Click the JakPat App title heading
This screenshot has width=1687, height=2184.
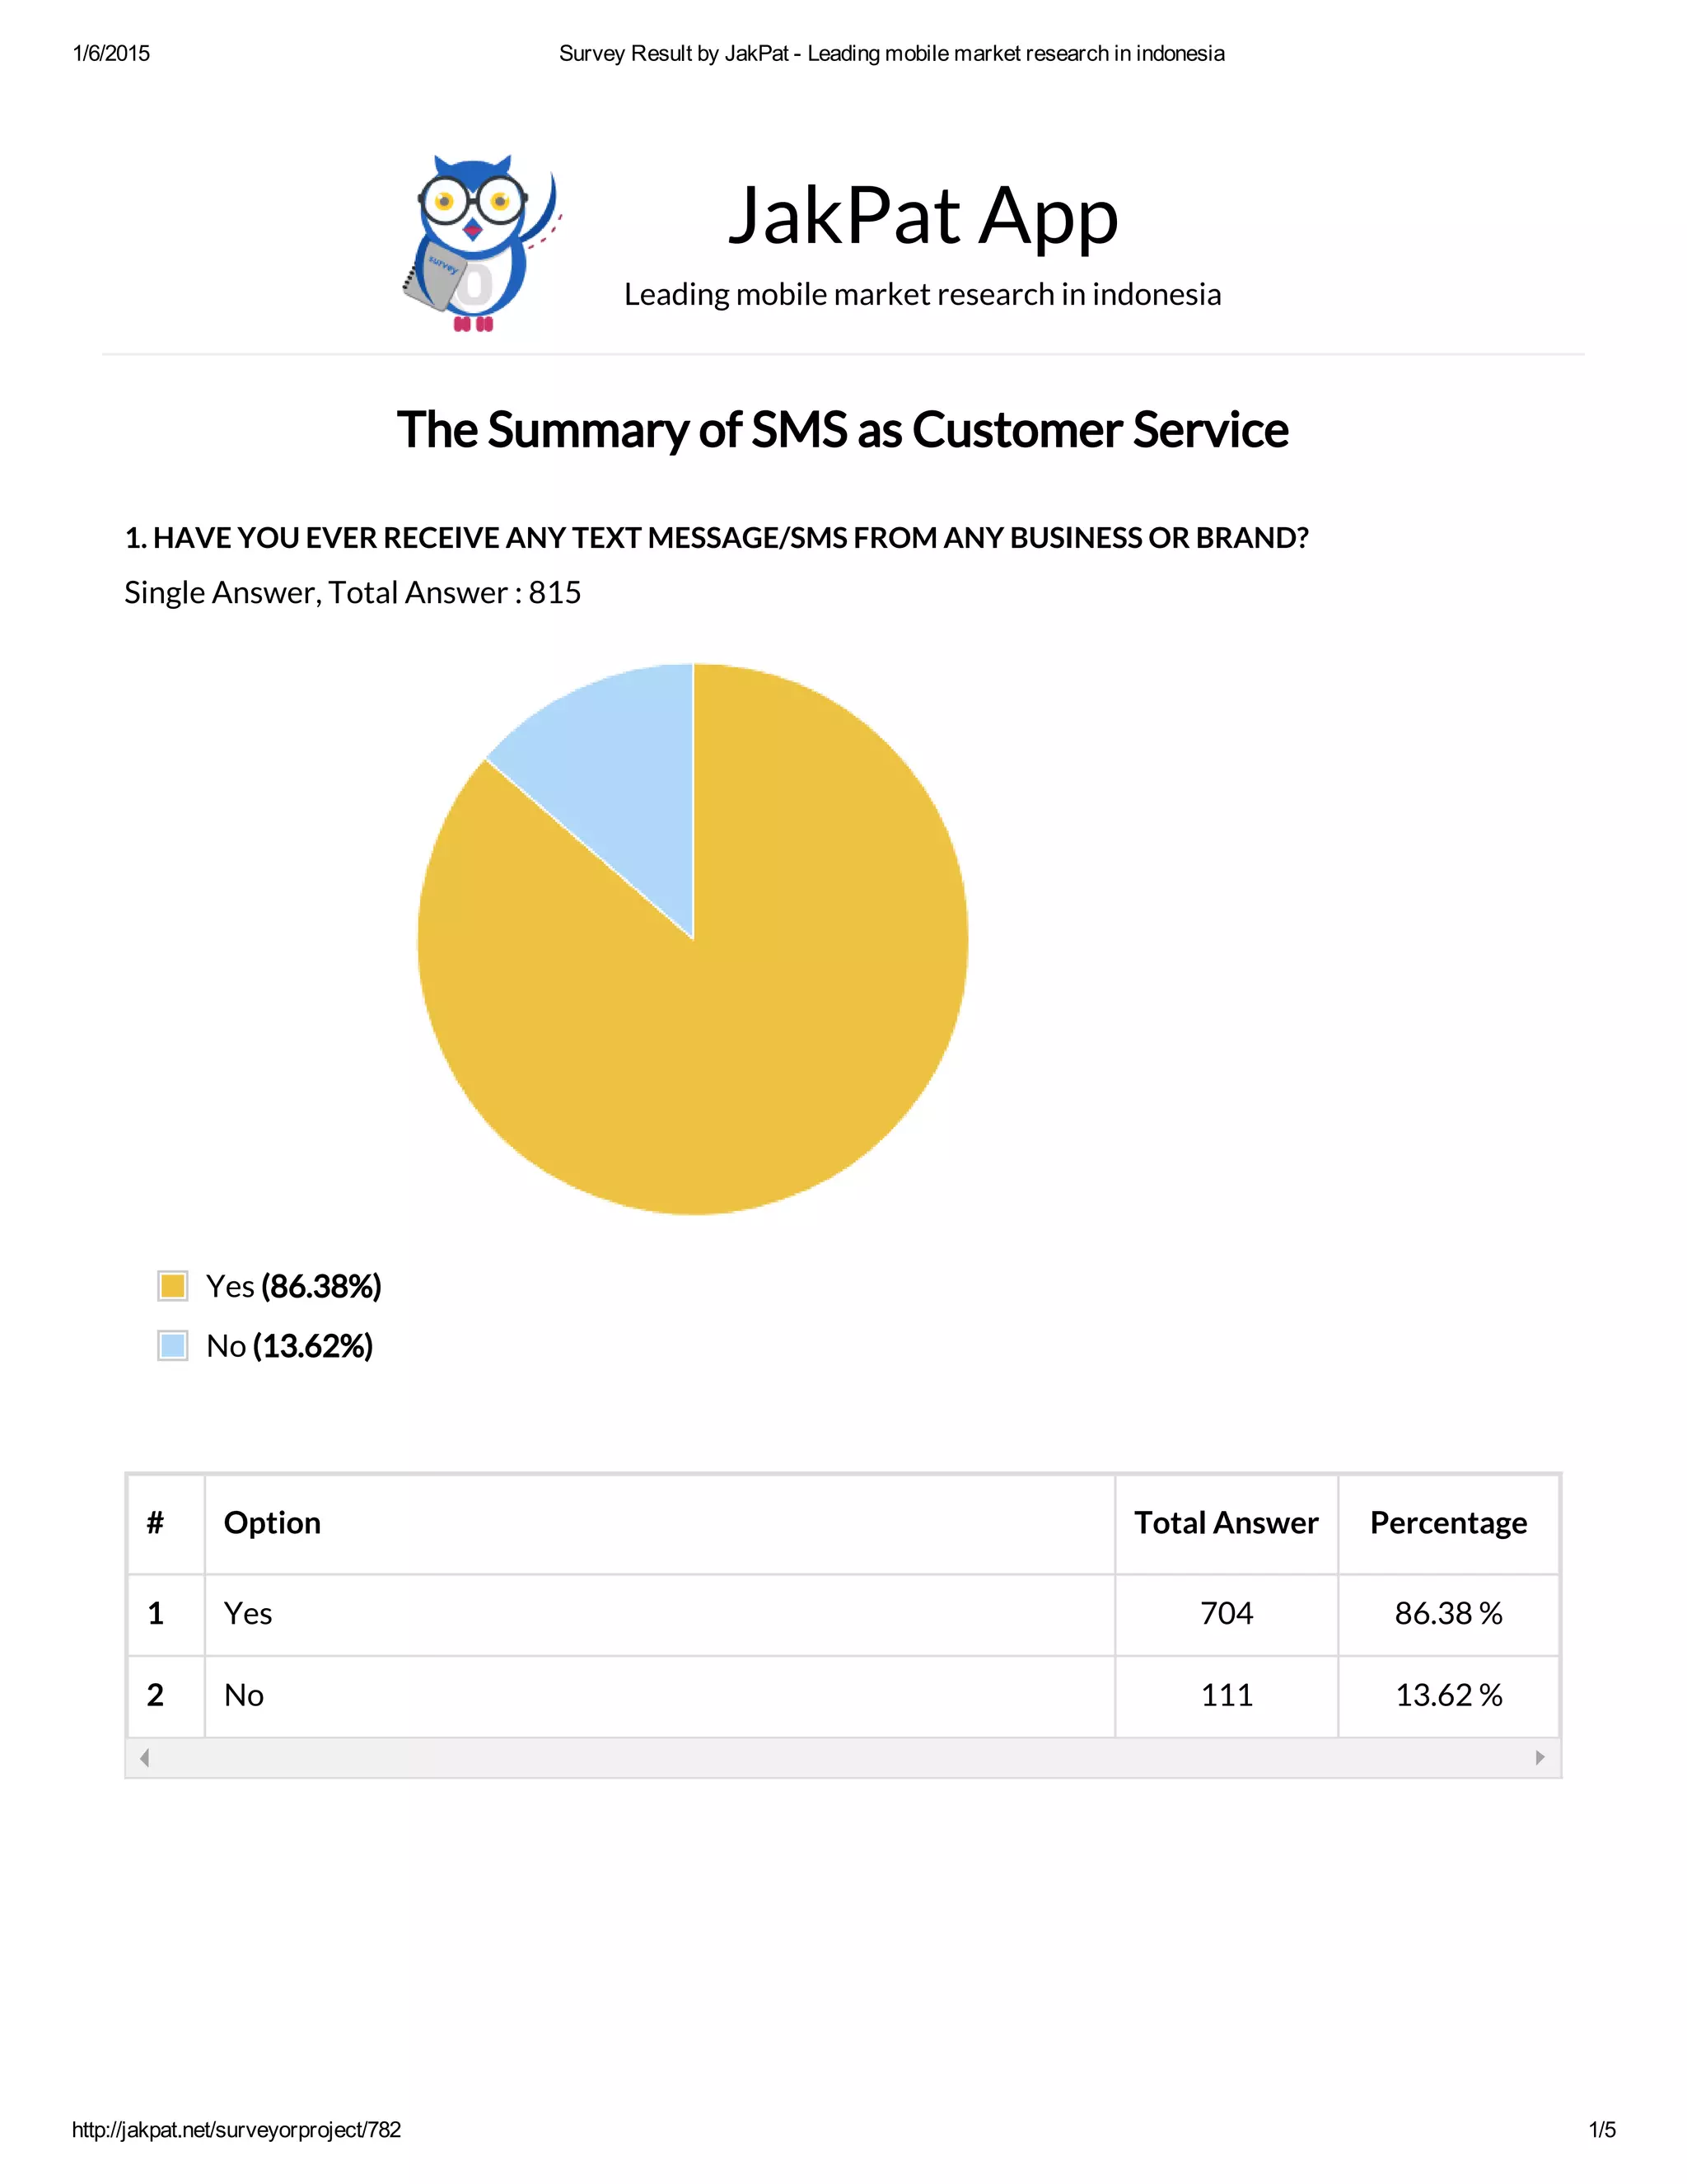(x=922, y=216)
